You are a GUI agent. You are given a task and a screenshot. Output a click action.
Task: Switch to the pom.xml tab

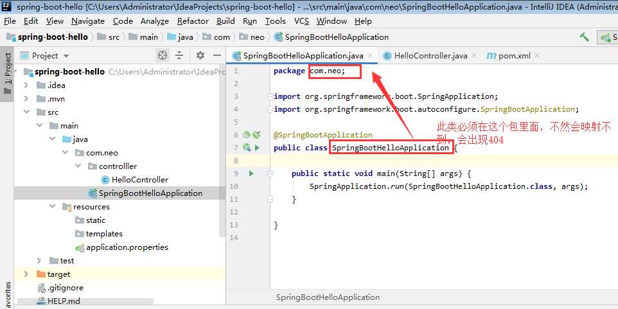(x=515, y=56)
